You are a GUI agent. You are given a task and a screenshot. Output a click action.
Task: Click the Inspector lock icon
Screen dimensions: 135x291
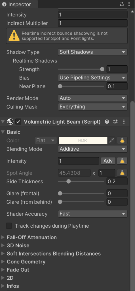click(121, 4)
